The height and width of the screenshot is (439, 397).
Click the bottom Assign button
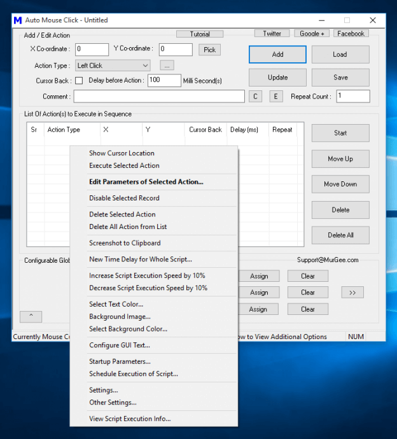click(258, 309)
